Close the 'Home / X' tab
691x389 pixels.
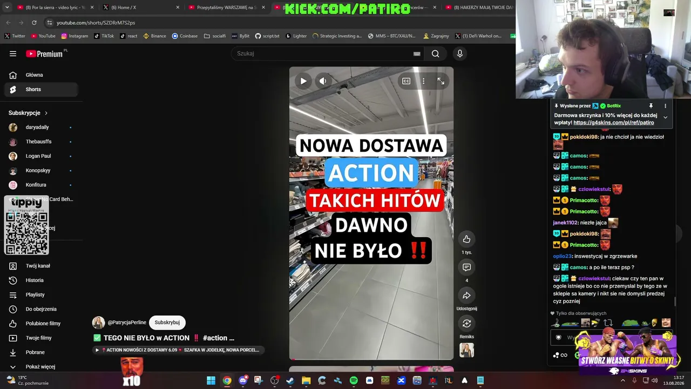[178, 8]
